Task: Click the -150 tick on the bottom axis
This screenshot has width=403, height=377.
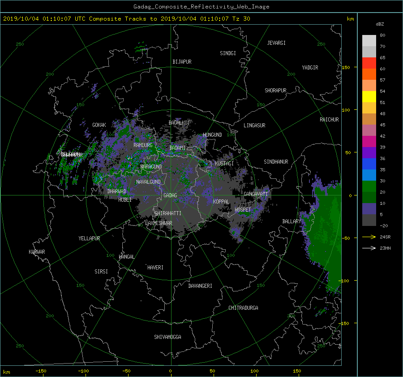Action: pyautogui.click(x=41, y=371)
